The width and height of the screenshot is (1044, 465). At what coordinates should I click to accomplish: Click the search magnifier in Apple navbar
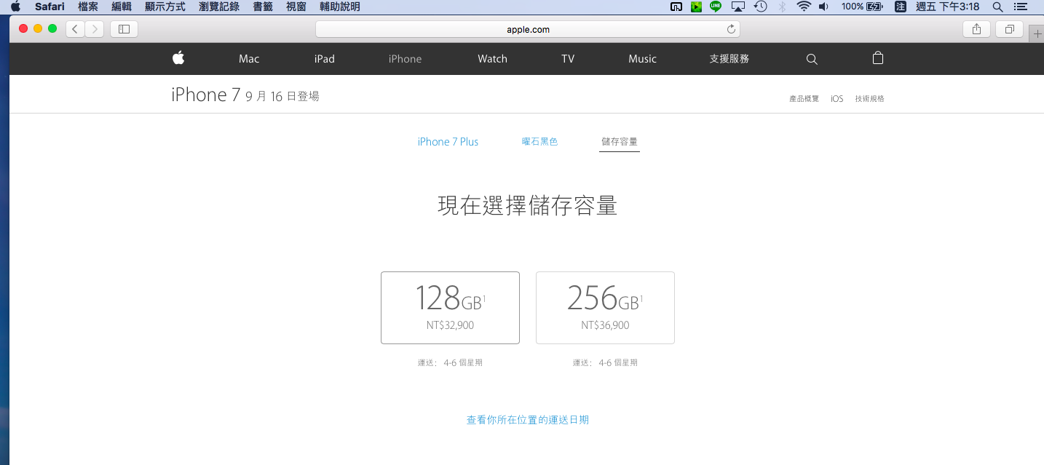812,59
